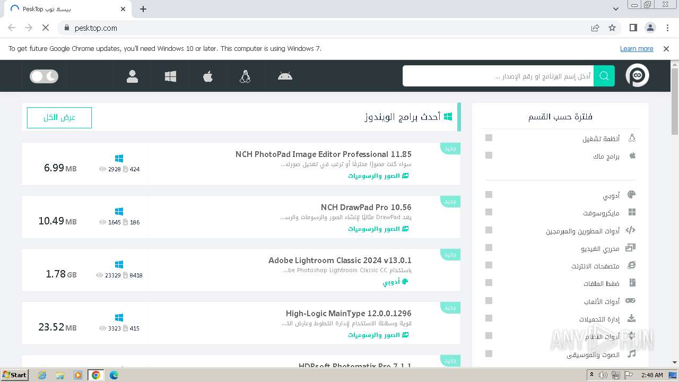
Task: Click the teal search magnifier button
Action: coord(604,76)
